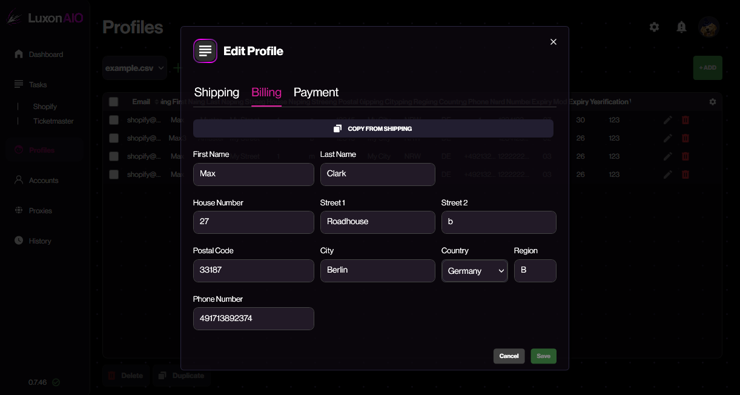Click the Phone Number input field

253,319
